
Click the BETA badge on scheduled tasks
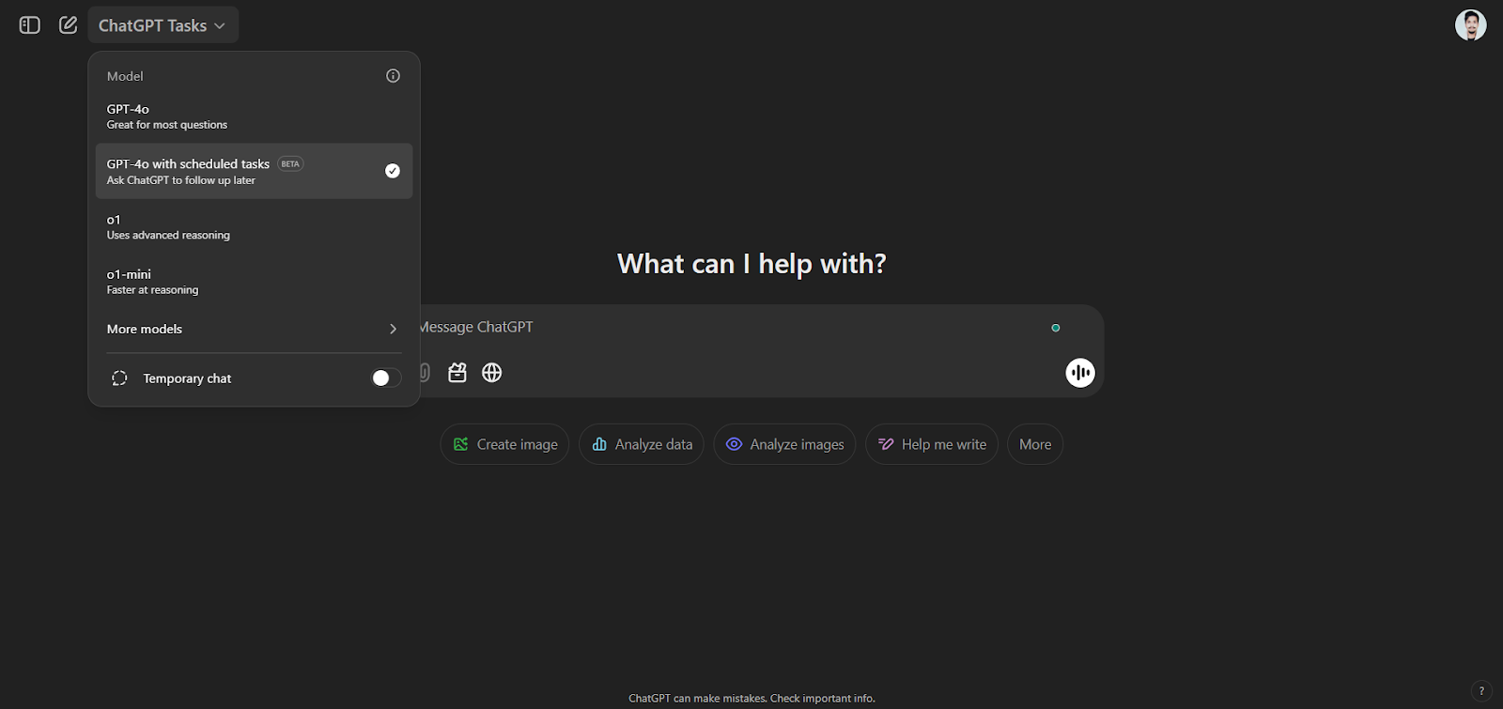click(x=290, y=163)
